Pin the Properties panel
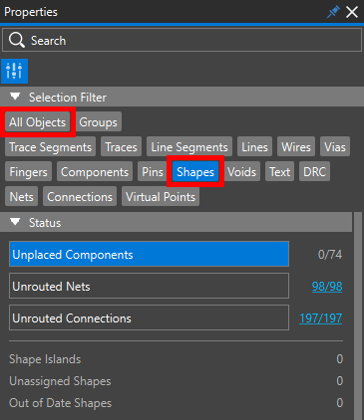Screen dimensions: 364x420 tap(333, 12)
